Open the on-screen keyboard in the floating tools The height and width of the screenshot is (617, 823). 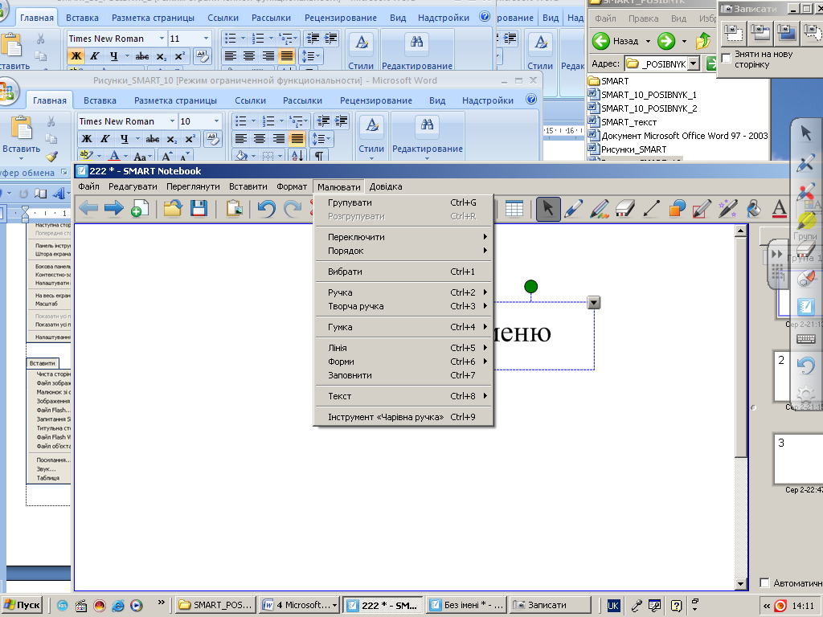click(x=805, y=339)
